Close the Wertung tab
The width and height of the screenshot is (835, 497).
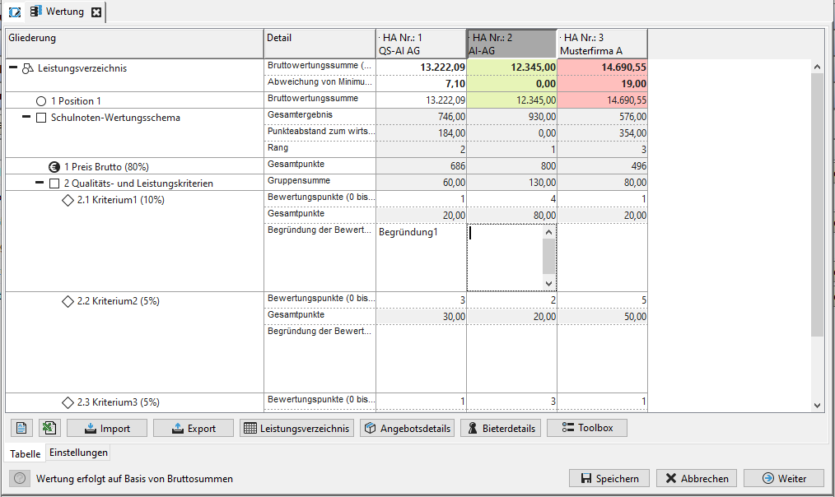point(96,12)
